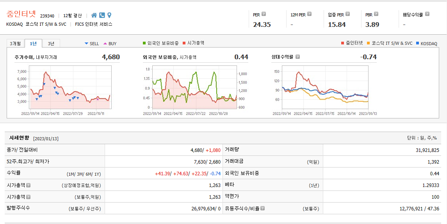Click the 12월 결산 fiscal label
This screenshot has height=224, width=447.
coord(72,16)
